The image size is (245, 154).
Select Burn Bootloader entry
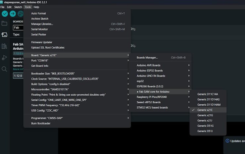[77, 123]
